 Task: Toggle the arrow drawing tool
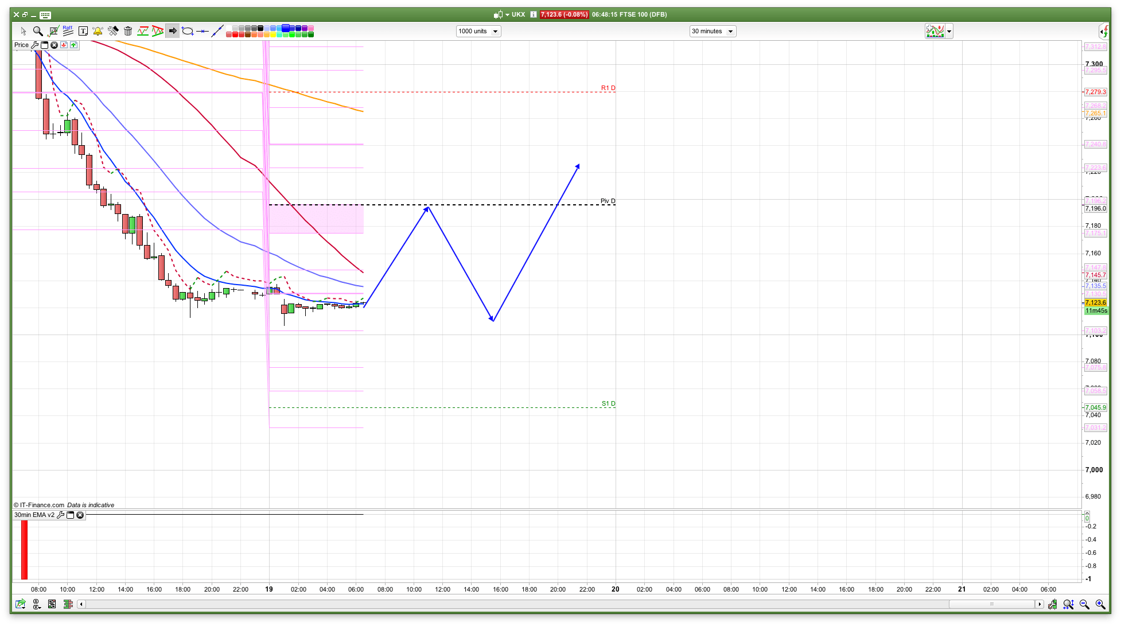coord(172,31)
